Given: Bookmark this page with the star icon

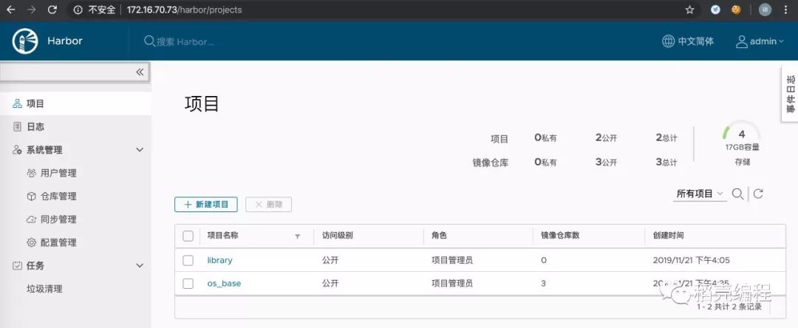Looking at the screenshot, I should tap(689, 10).
